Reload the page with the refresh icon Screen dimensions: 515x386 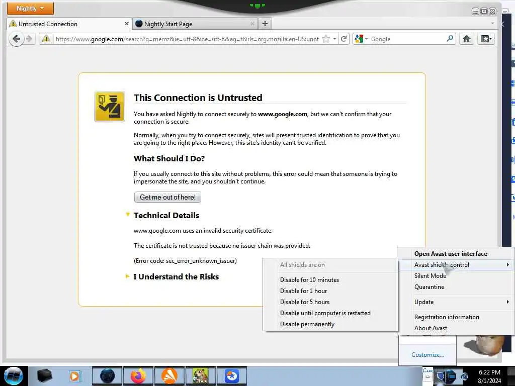[x=344, y=39]
